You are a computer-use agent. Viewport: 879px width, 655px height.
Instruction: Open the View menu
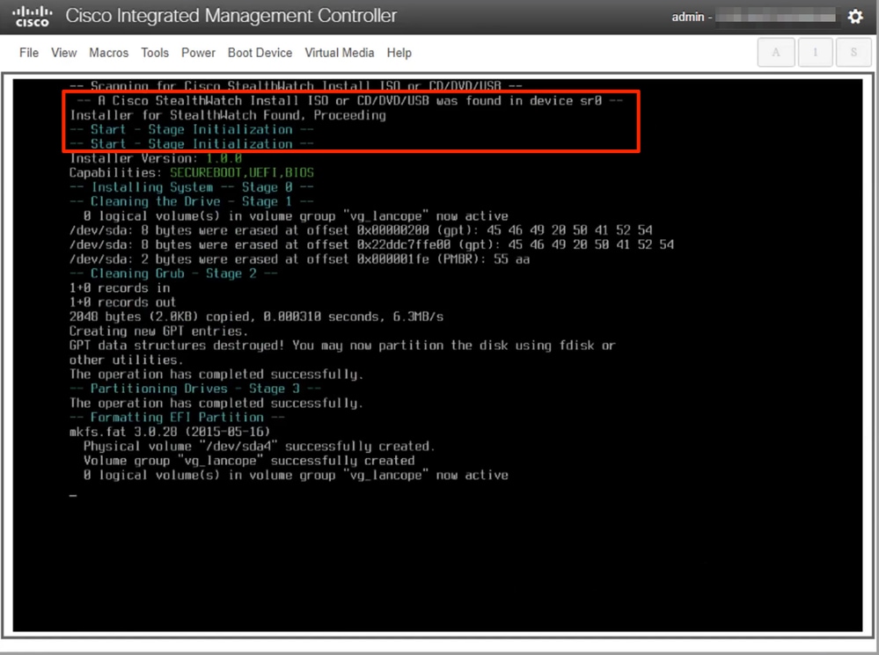click(x=64, y=53)
